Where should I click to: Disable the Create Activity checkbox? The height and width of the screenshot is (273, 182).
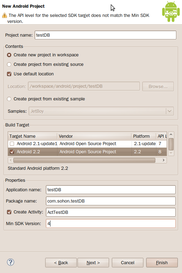tap(9, 212)
